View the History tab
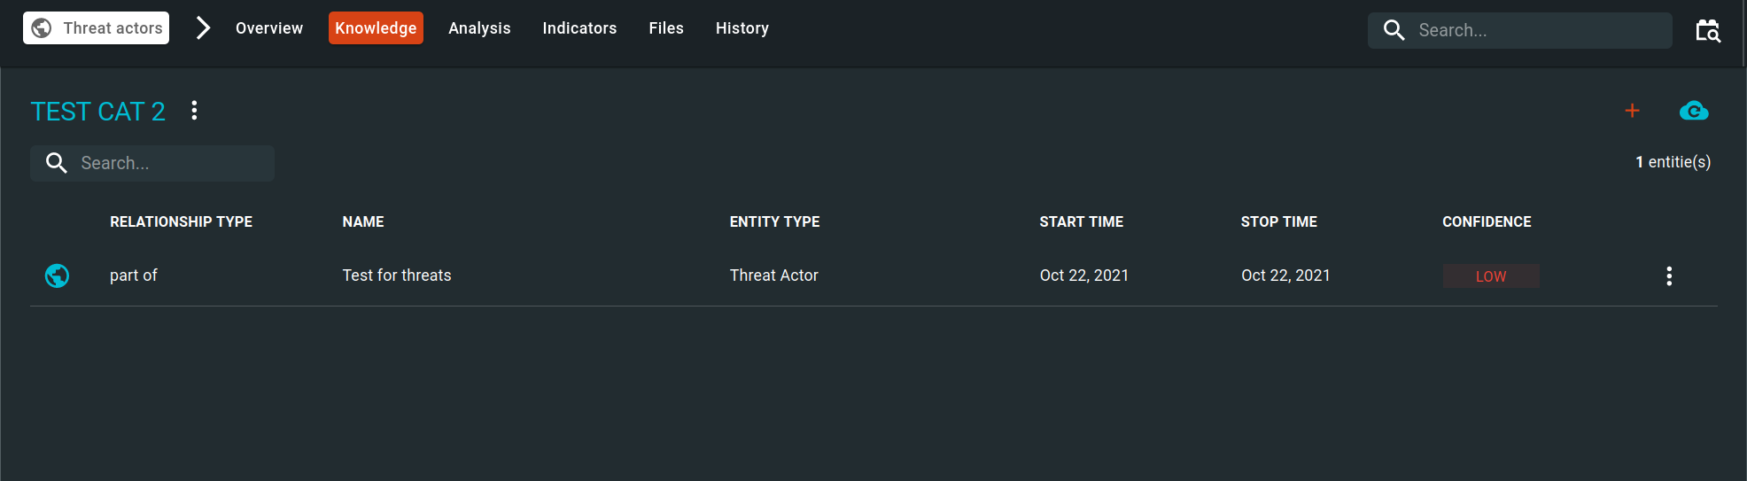Viewport: 1747px width, 481px height. click(x=742, y=28)
